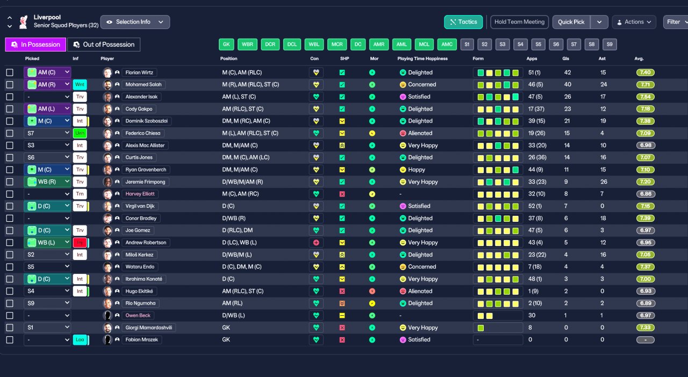Click Owen Beck's silhouette portrait
Screen dimensions: 688x377
[x=107, y=315]
